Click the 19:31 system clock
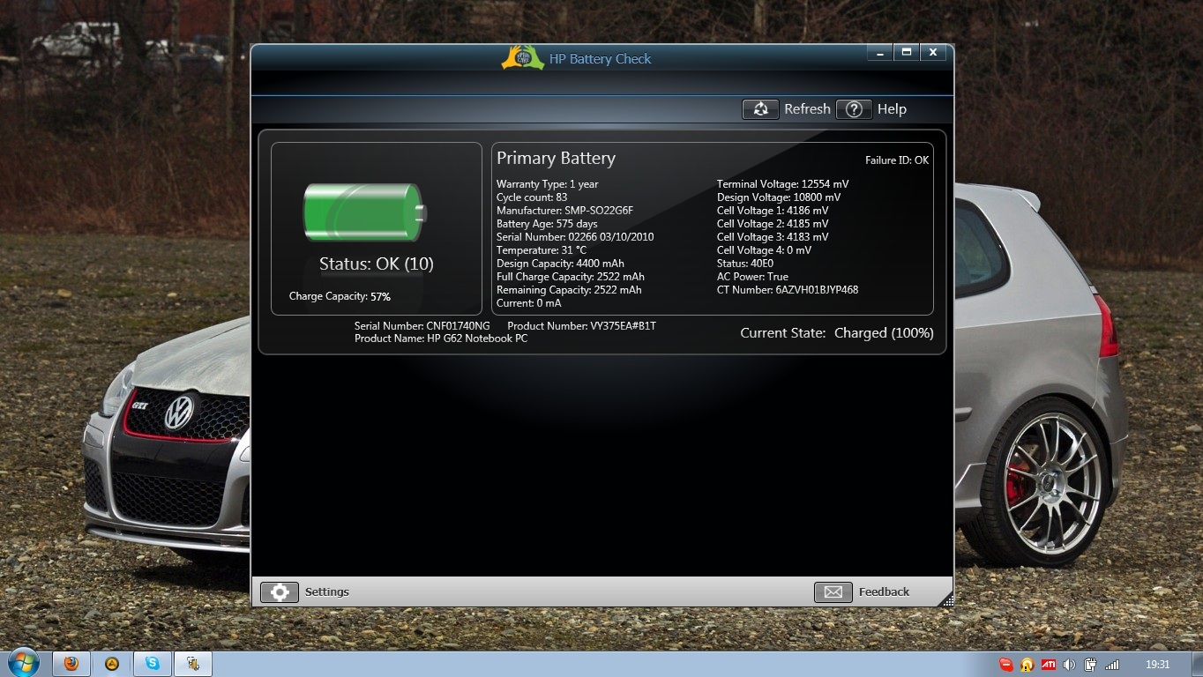This screenshot has width=1203, height=677. (x=1157, y=665)
